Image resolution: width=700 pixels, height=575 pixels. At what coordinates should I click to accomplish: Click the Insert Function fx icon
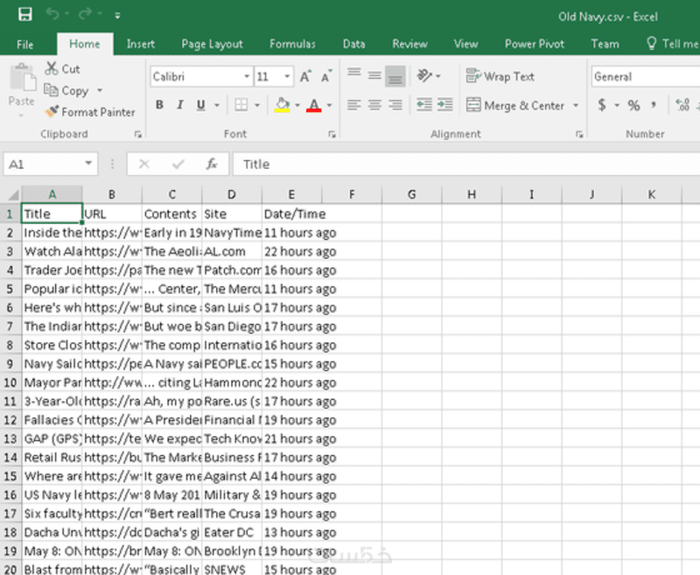point(212,165)
